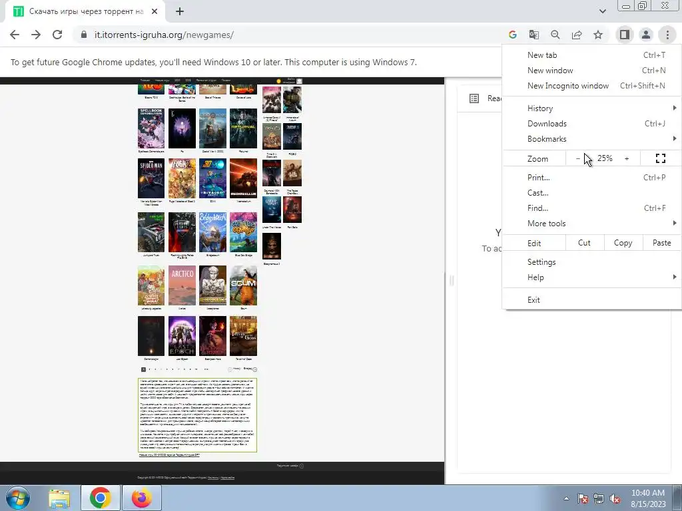Expand the Bookmarks submenu
This screenshot has height=511, width=682.
tap(591, 138)
